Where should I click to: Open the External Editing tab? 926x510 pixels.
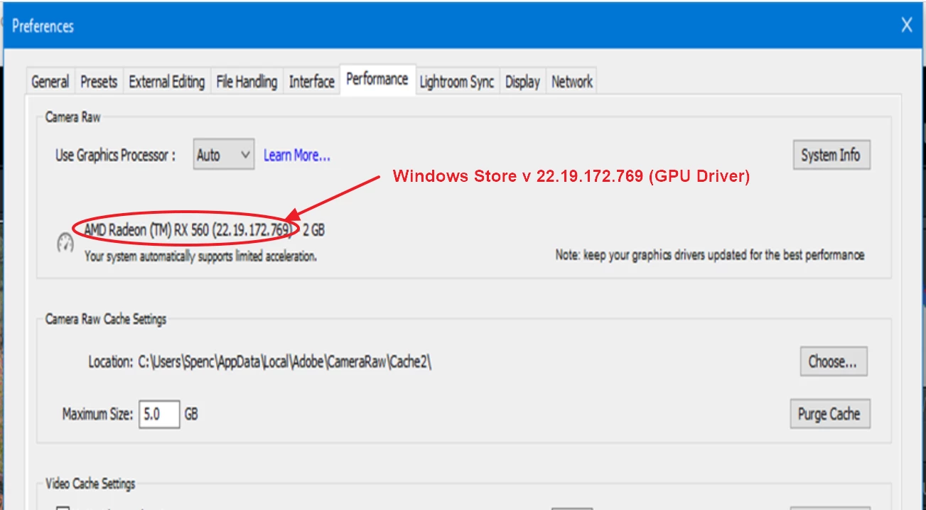(167, 82)
